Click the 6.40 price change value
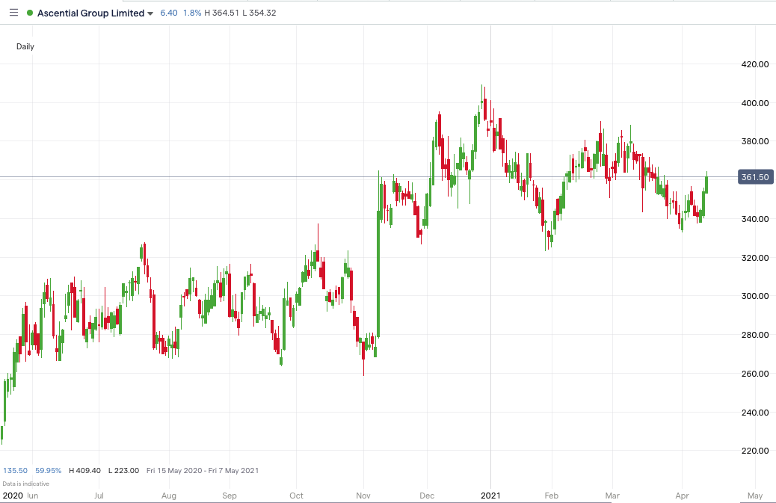The width and height of the screenshot is (776, 503). tap(168, 13)
